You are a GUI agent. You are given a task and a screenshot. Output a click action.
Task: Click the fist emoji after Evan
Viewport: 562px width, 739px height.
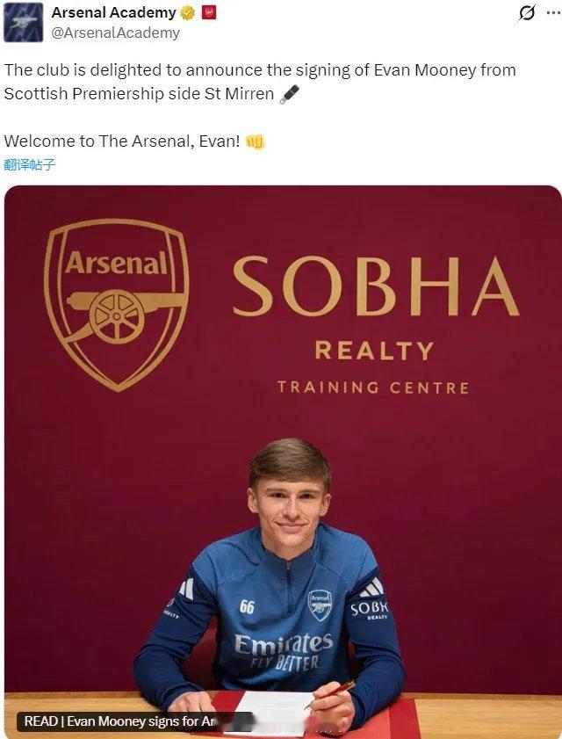[x=255, y=141]
